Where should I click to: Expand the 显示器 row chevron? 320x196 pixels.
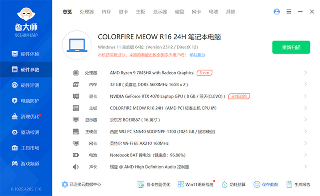pos(306,120)
